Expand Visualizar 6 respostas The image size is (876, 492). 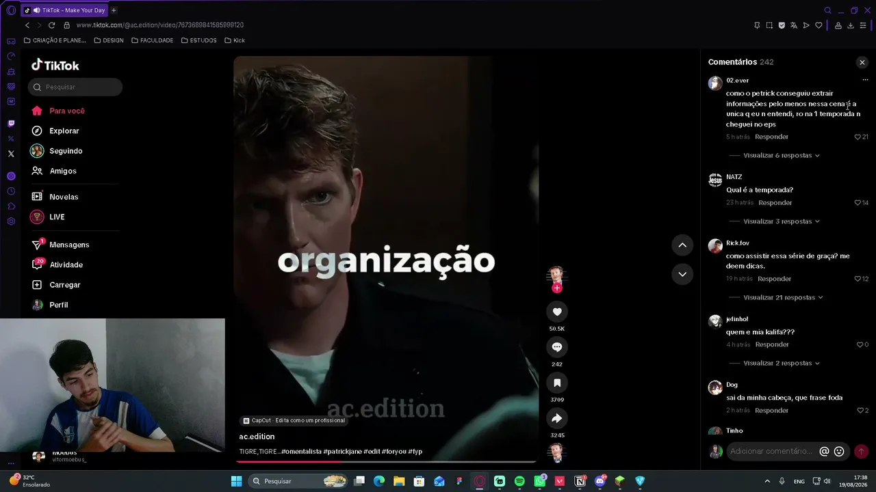click(781, 155)
